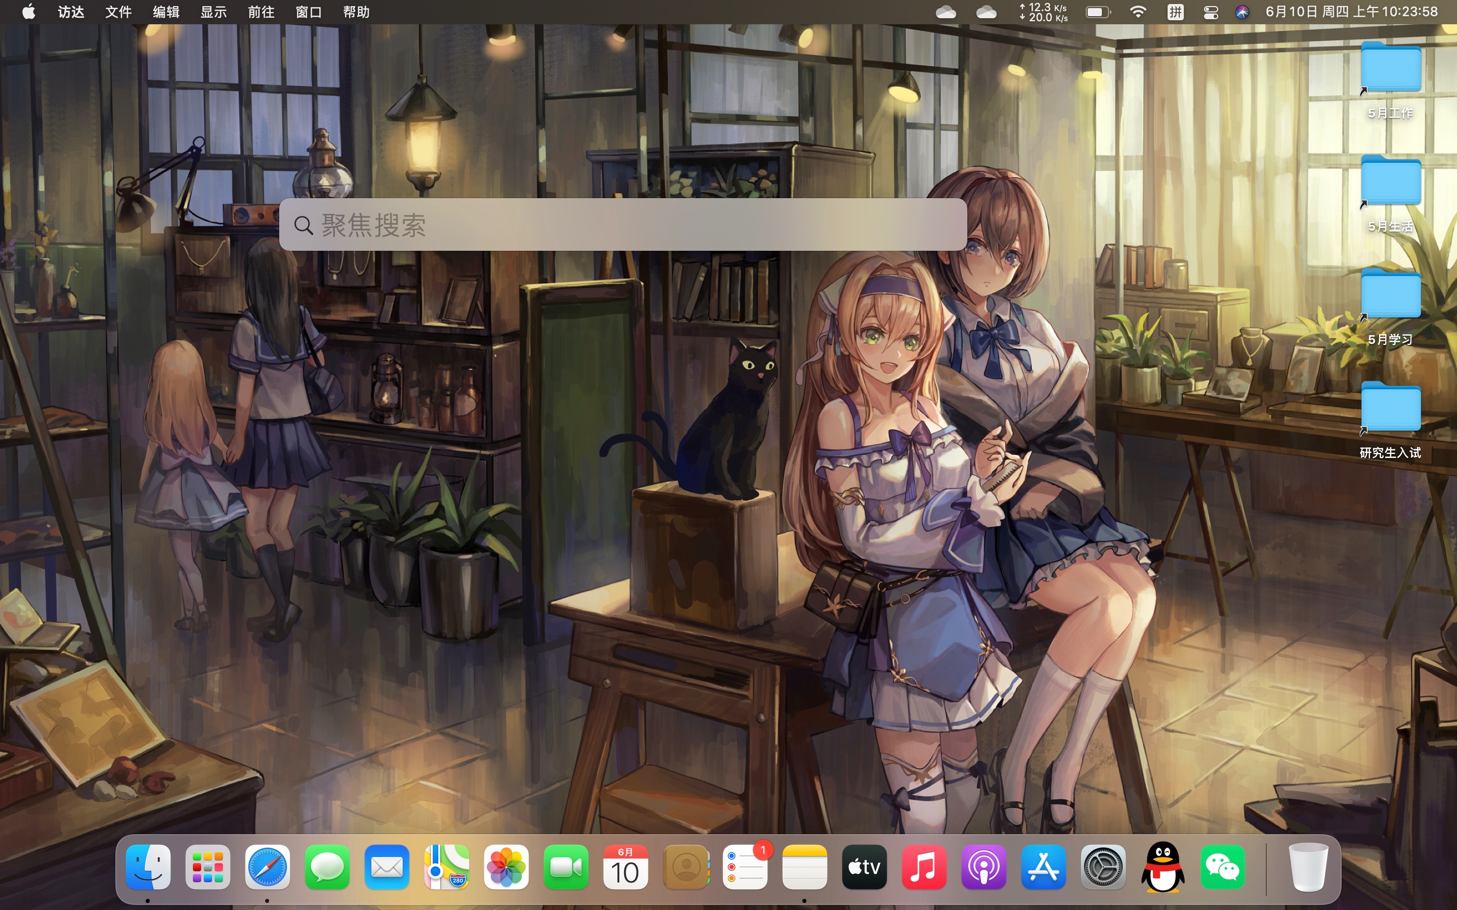The height and width of the screenshot is (910, 1457).
Task: Launch QQ penguin app
Action: point(1163,867)
